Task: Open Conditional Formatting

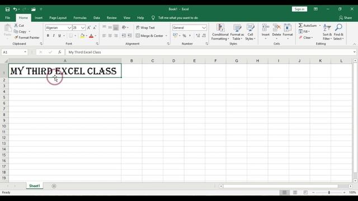Action: coord(220,32)
